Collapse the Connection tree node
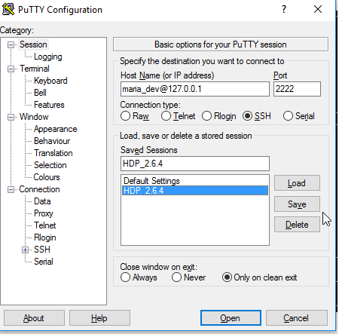 (x=11, y=189)
